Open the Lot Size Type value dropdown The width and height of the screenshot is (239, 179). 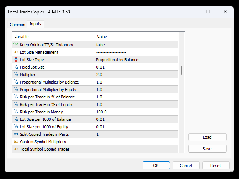[137, 60]
